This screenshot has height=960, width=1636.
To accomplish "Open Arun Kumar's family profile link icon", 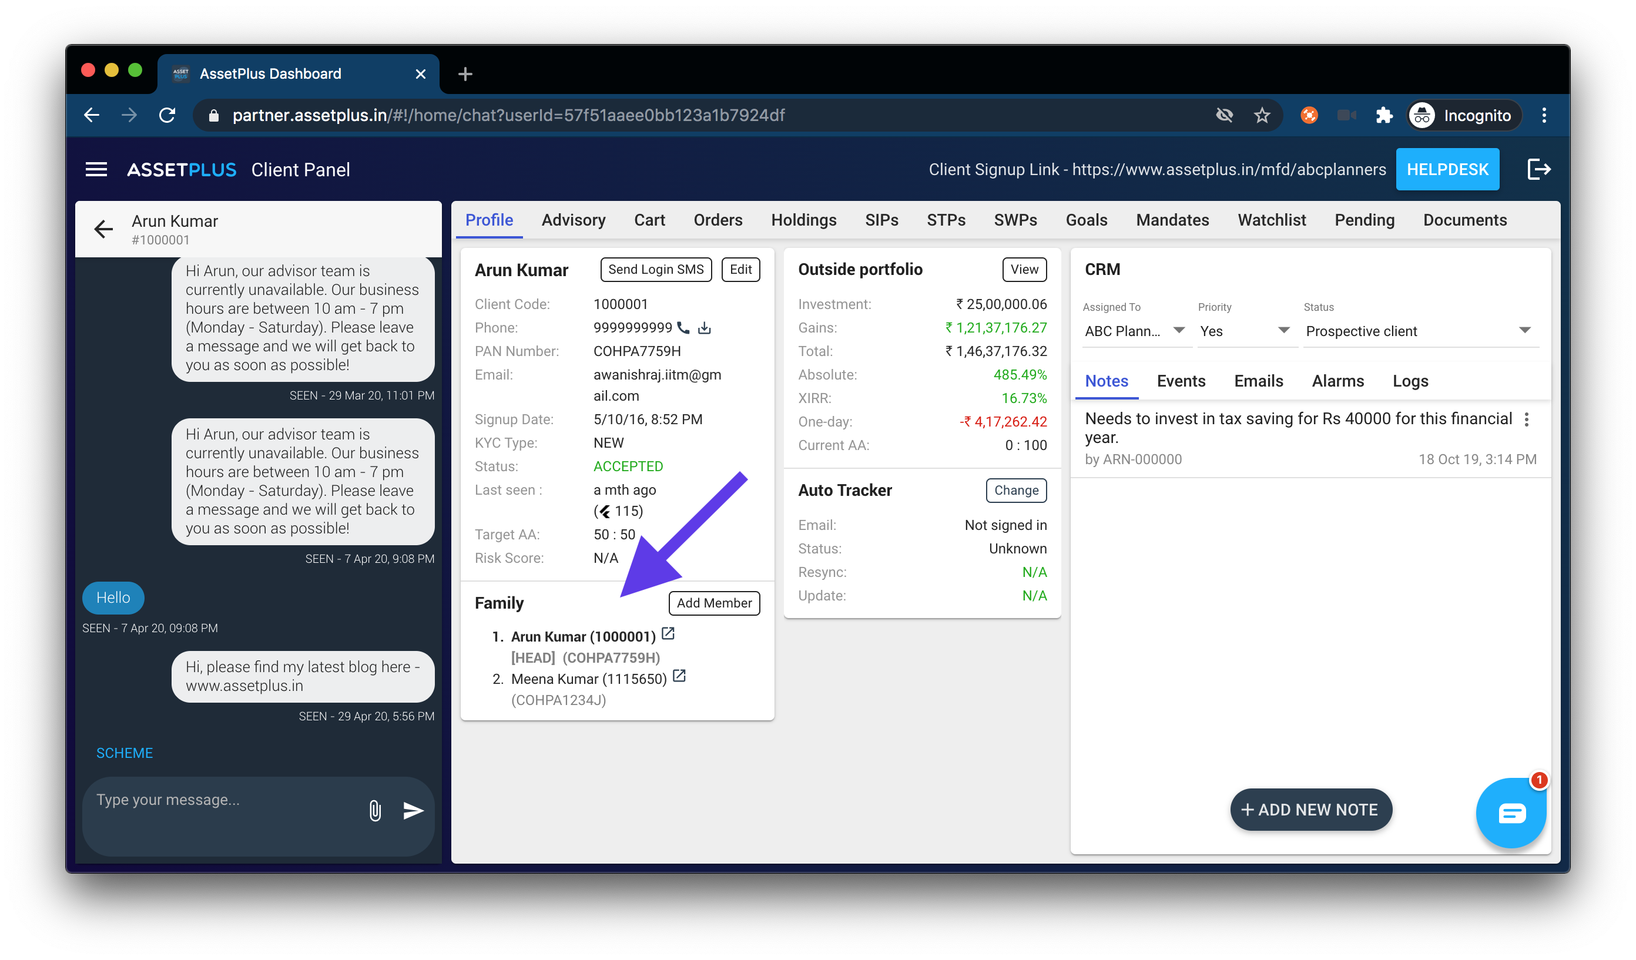I will [x=668, y=634].
